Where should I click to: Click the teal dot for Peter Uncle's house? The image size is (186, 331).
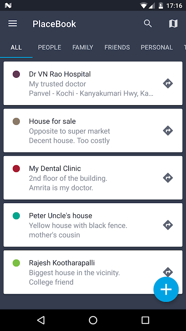click(16, 216)
